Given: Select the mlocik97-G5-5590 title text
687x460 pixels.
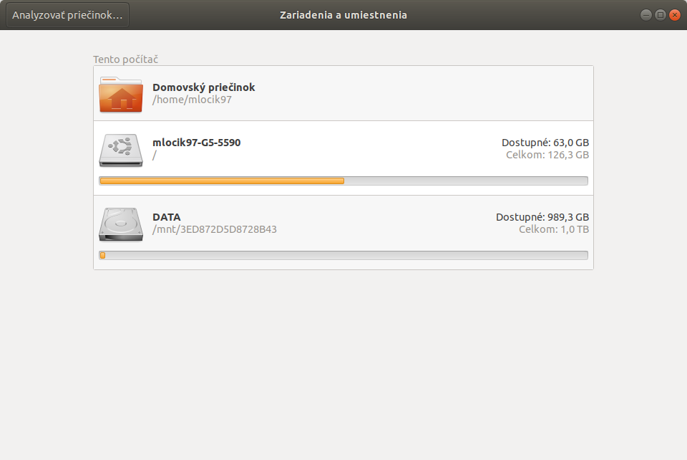Looking at the screenshot, I should pos(196,143).
